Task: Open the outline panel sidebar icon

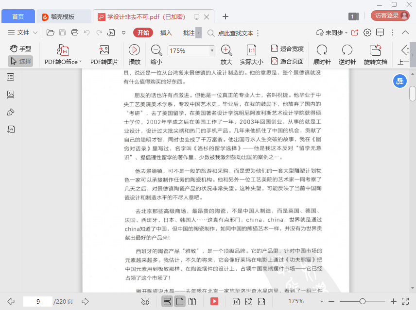Action: (11, 77)
